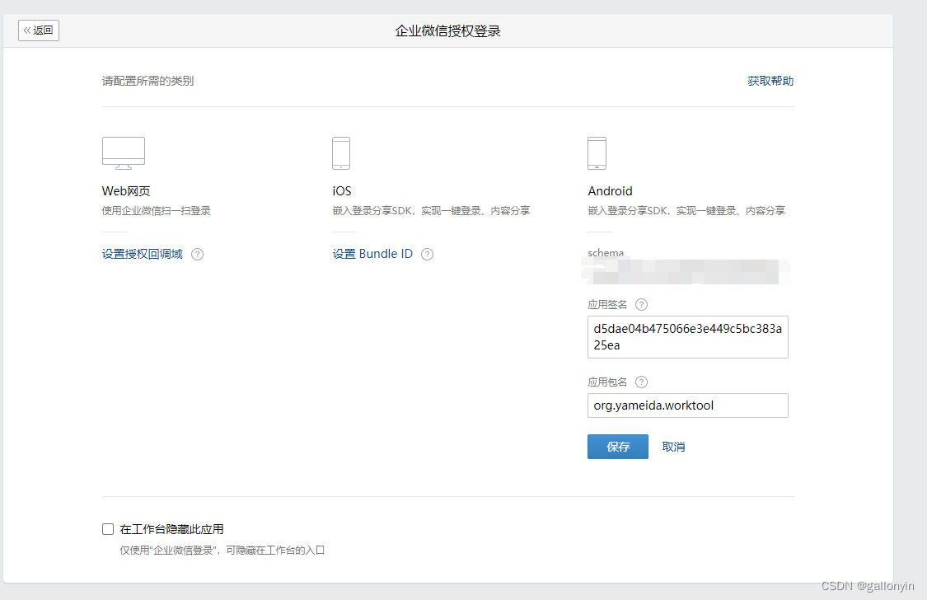Show help icon beside 应用签名

641,304
